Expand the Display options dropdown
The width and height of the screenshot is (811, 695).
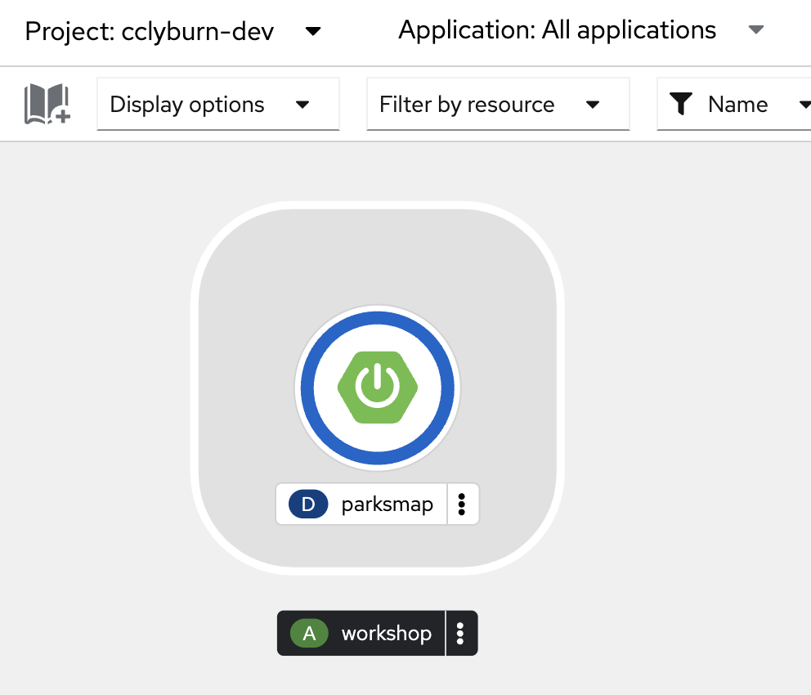pos(217,105)
